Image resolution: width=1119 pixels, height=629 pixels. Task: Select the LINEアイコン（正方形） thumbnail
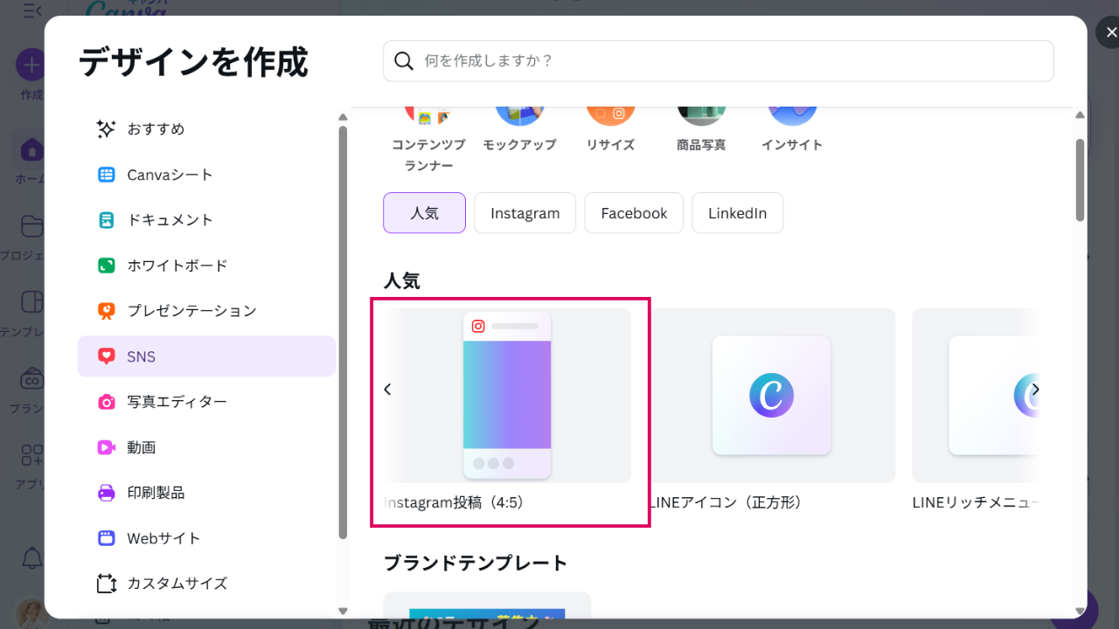tap(771, 395)
